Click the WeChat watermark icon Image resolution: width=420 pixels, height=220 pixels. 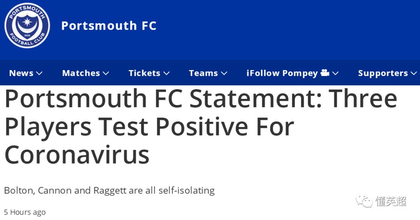pyautogui.click(x=364, y=201)
